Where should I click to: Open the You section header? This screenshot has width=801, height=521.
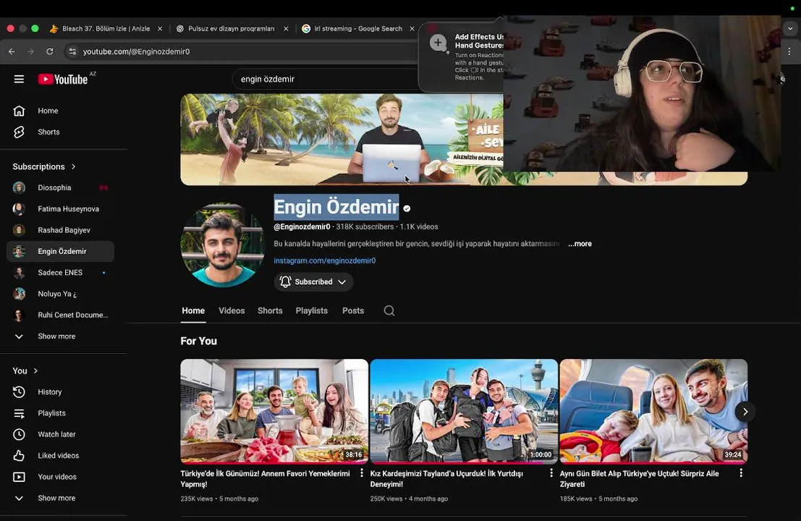tap(25, 370)
